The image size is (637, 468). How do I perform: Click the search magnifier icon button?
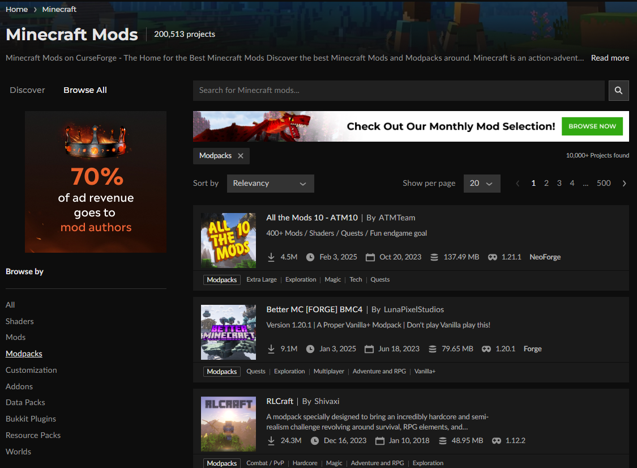(x=618, y=90)
